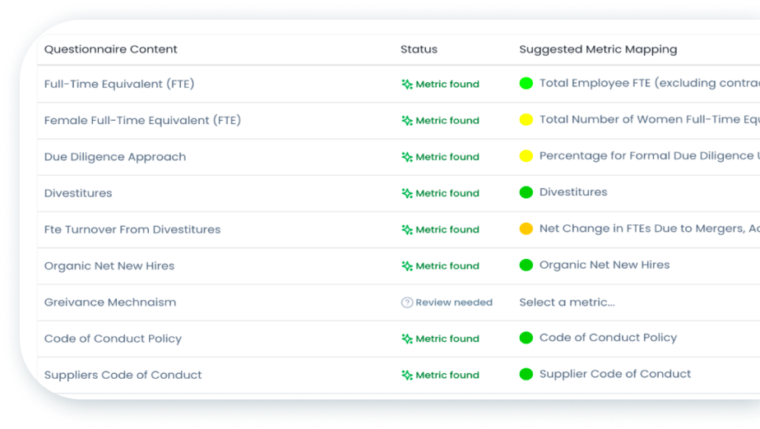Select Code of Conduct Policy questionnaire item
Viewport: 760px width, 429px height.
[113, 339]
